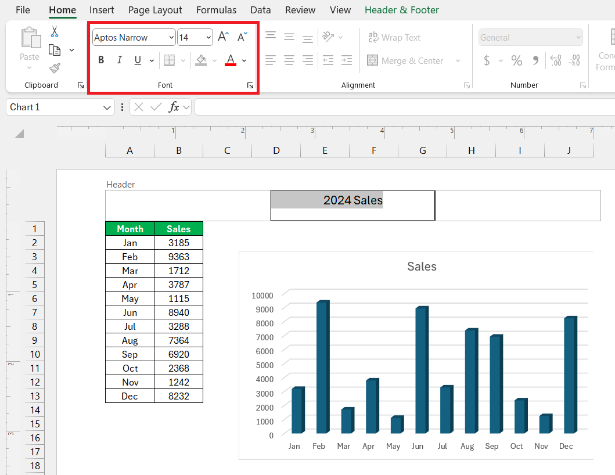This screenshot has height=475, width=615.
Task: Click Decrease Indent icon
Action: 328,60
